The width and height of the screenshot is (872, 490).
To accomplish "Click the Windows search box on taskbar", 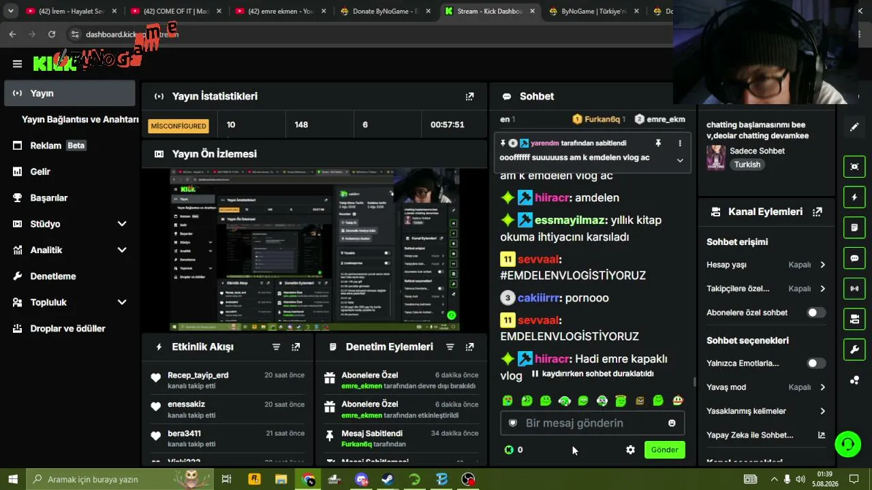I will [119, 479].
